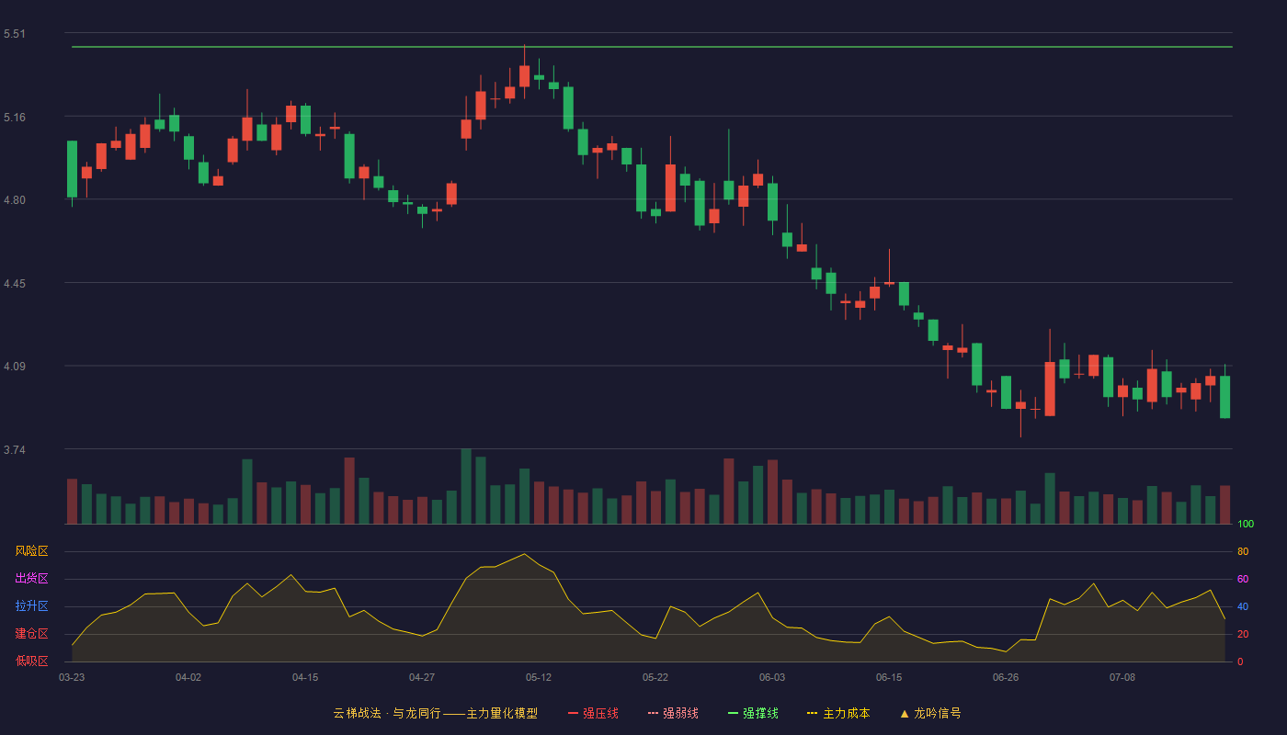Click the pink dotted icon beside 强弱线
The image size is (1287, 735).
653,713
